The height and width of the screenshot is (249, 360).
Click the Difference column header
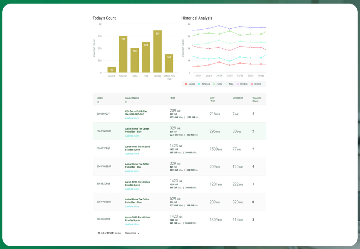pyautogui.click(x=238, y=98)
